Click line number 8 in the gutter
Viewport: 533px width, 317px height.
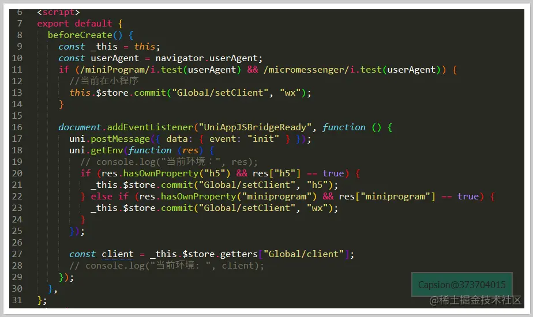(20, 35)
